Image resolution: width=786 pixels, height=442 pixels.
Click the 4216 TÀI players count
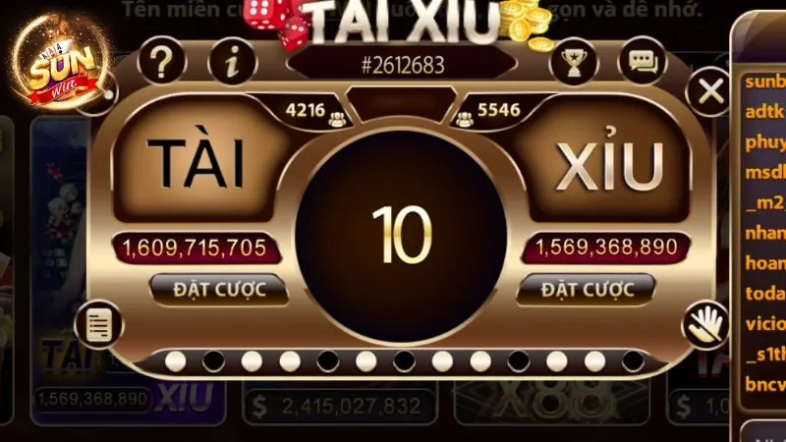[306, 110]
